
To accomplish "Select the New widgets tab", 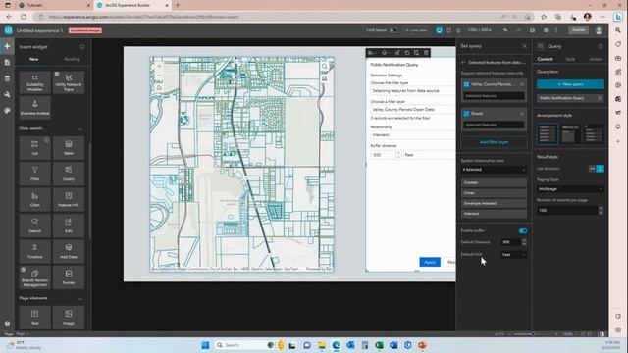I will 33,59.
